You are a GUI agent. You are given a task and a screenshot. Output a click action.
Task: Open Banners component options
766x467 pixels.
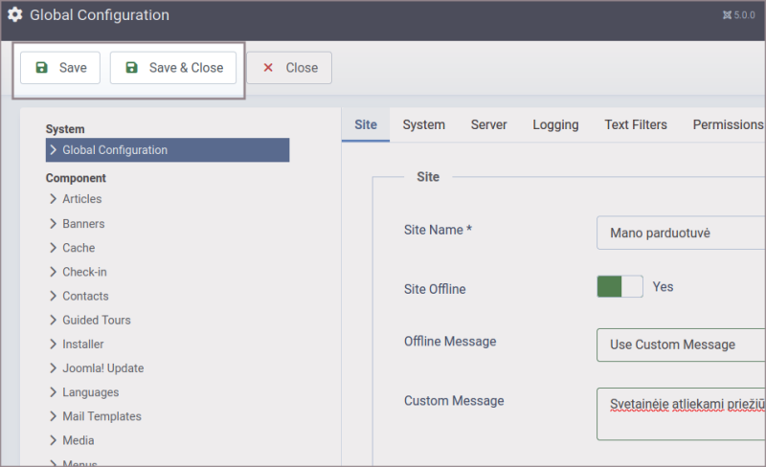(83, 224)
